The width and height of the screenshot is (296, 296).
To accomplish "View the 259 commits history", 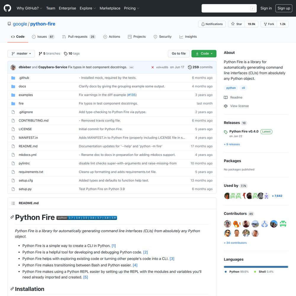I will pyautogui.click(x=200, y=67).
